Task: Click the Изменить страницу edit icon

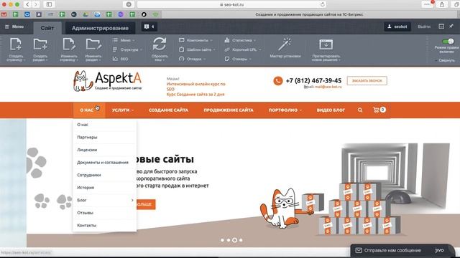Action: tap(69, 44)
